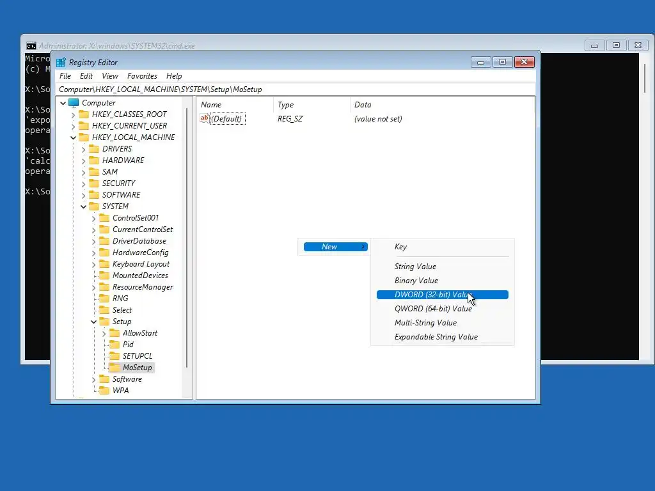The image size is (655, 491).
Task: Expand the ControlSet001 key chevron
Action: (x=94, y=219)
